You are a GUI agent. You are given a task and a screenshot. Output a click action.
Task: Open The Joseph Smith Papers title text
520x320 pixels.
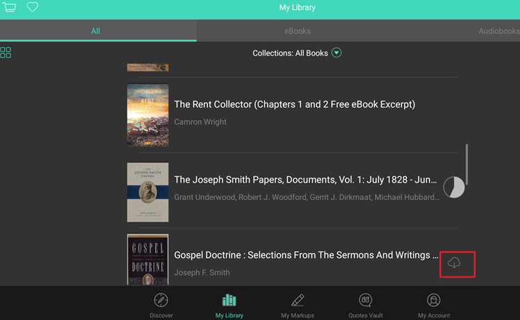306,180
